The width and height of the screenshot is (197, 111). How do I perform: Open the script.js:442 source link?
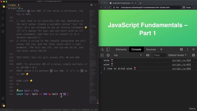pos(181,64)
